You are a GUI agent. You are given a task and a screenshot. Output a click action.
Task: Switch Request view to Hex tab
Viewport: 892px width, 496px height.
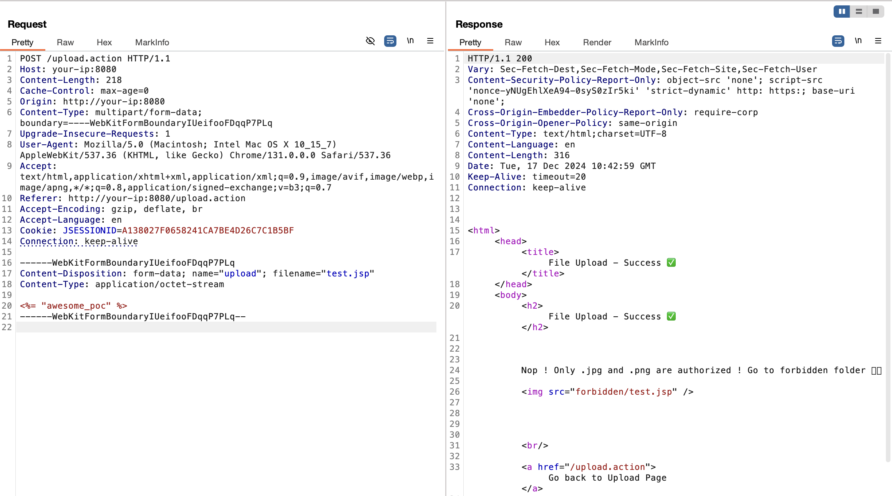(x=104, y=42)
